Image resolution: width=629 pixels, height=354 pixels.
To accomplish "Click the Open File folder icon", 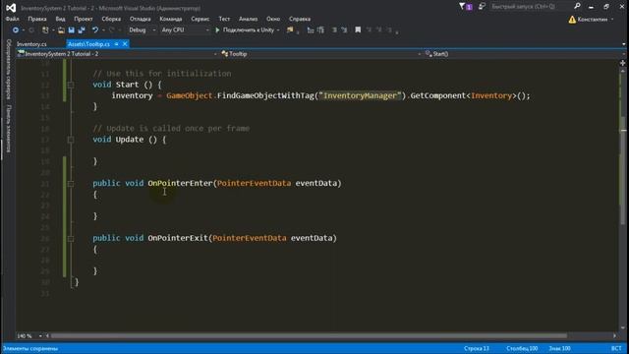I will point(61,30).
